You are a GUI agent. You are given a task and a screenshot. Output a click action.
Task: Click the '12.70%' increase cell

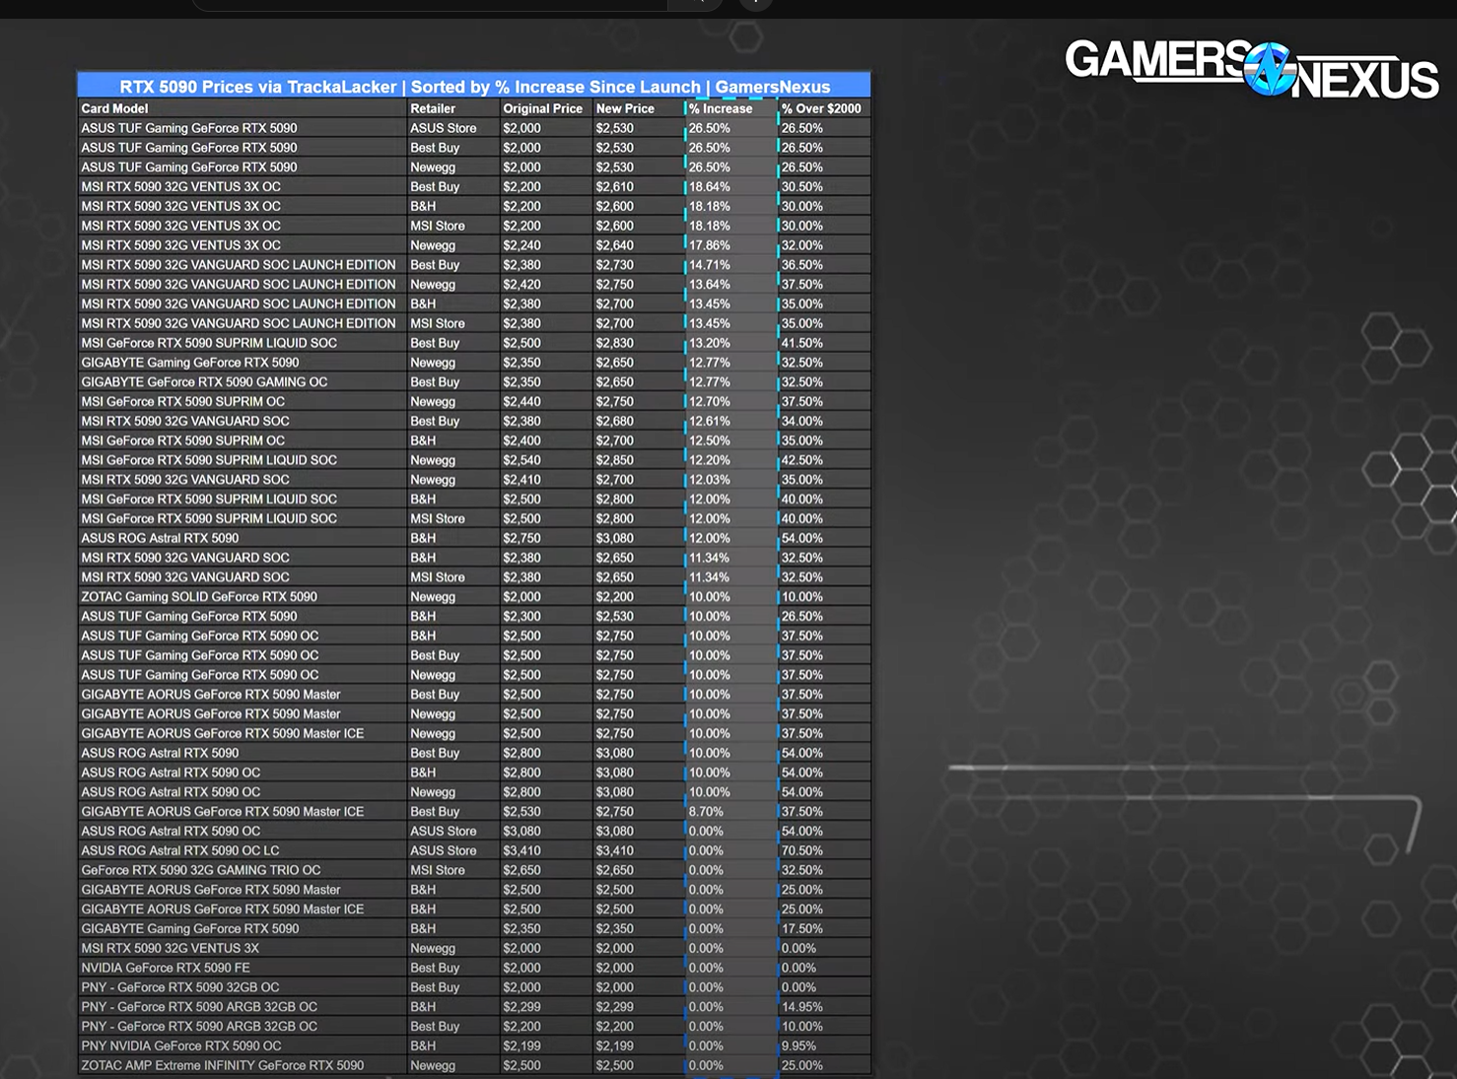[x=710, y=401]
